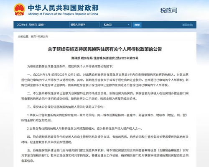
Task: Click the announcement title 关于延续实施支持居民换购住房
Action: click(x=105, y=49)
